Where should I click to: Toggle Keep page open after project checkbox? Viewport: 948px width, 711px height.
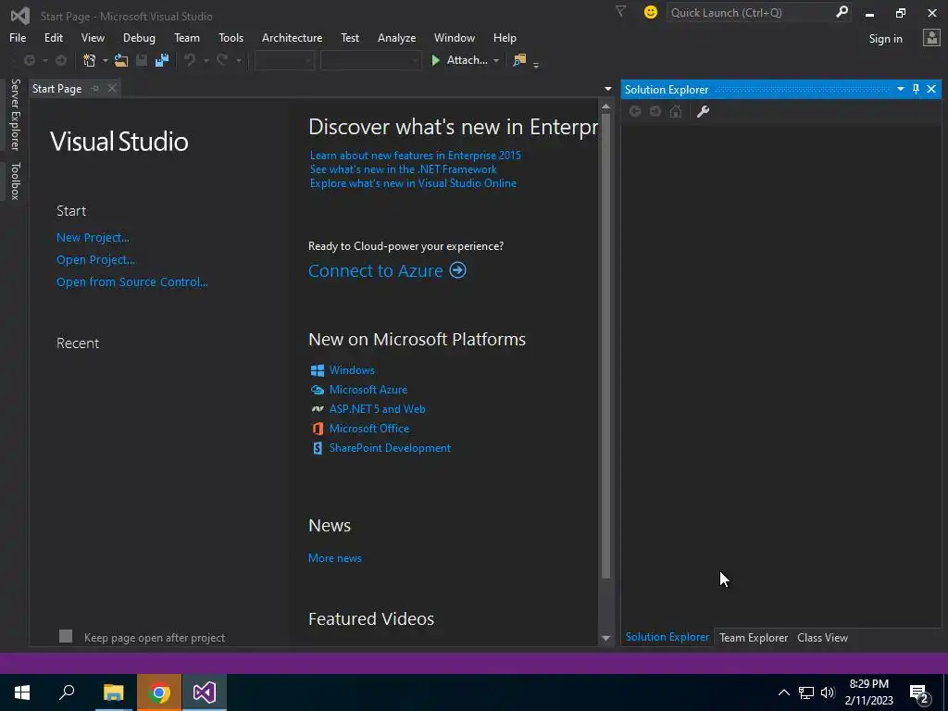(x=66, y=636)
